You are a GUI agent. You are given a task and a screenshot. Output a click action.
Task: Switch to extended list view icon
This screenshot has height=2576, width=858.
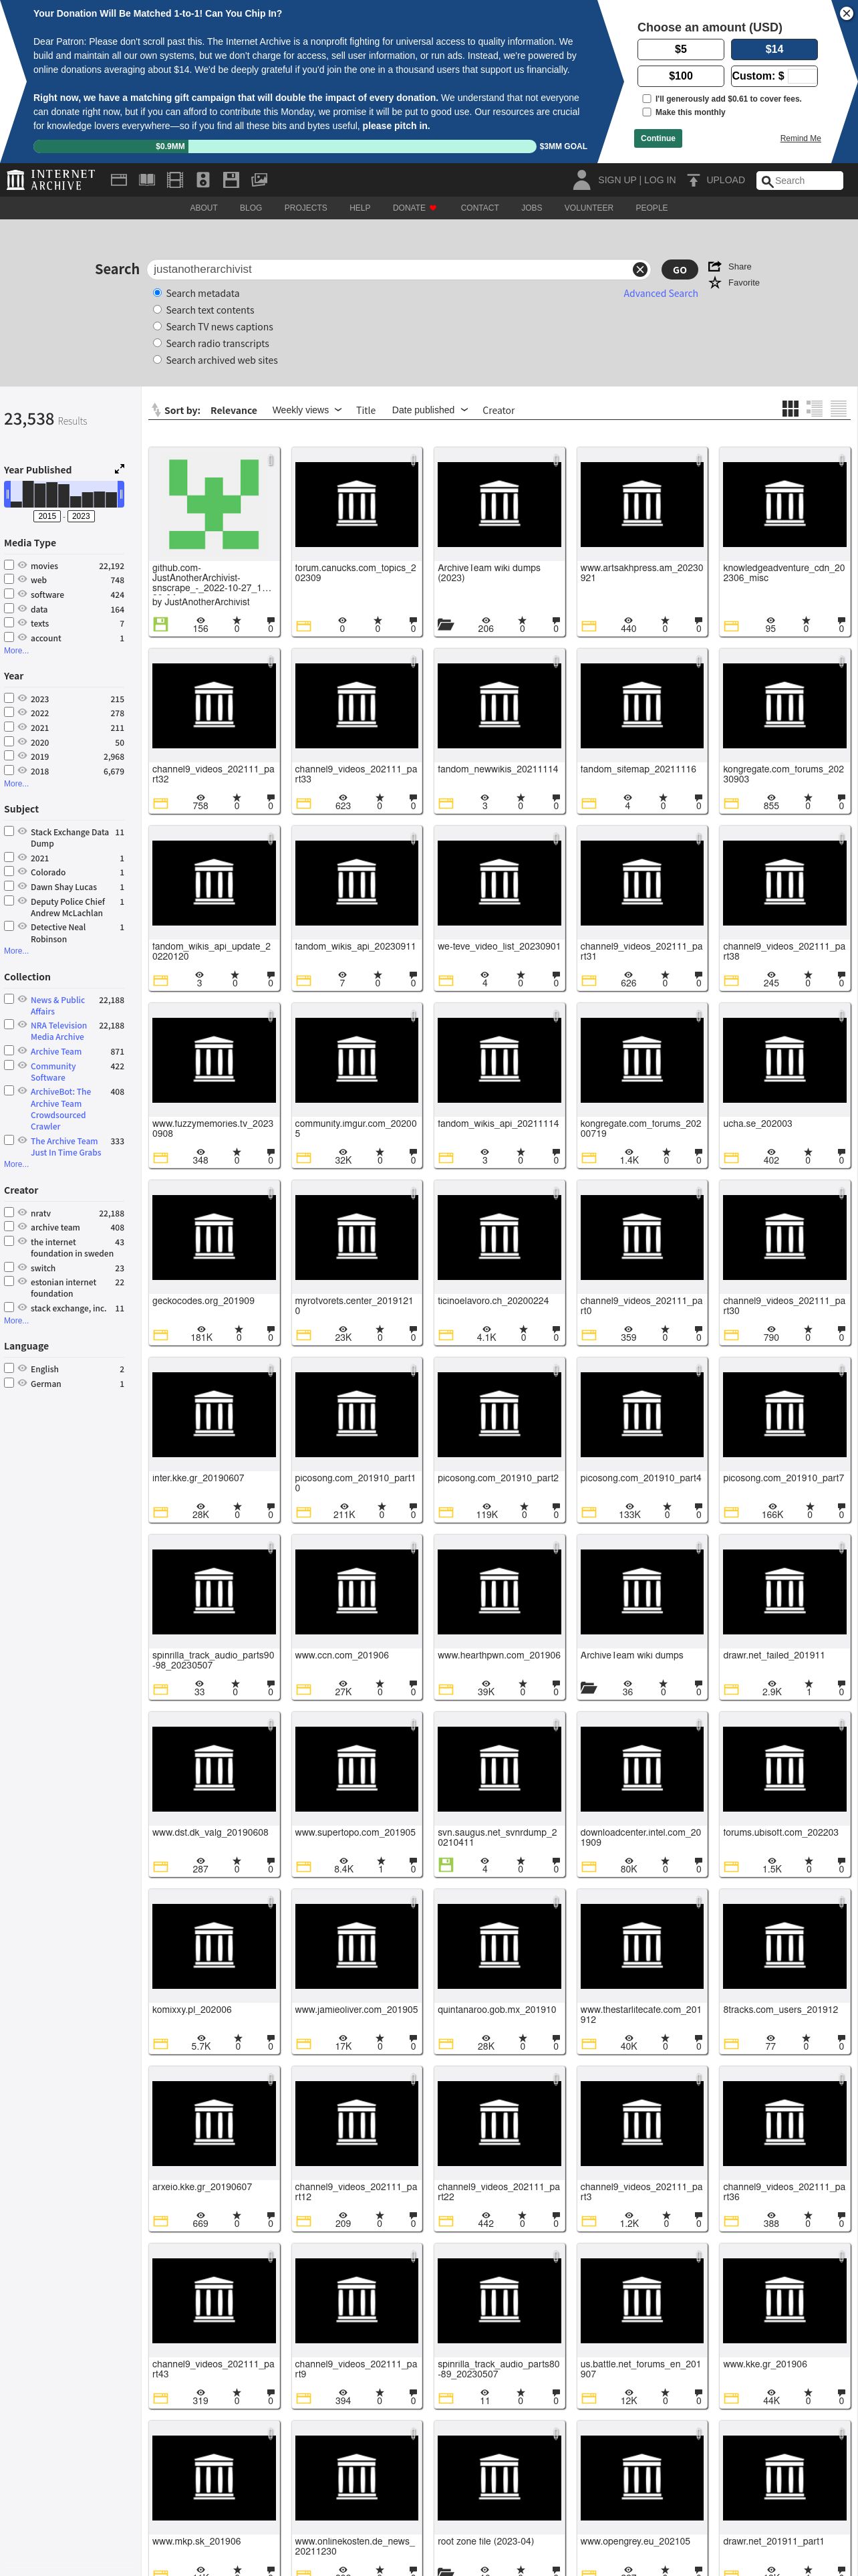814,408
